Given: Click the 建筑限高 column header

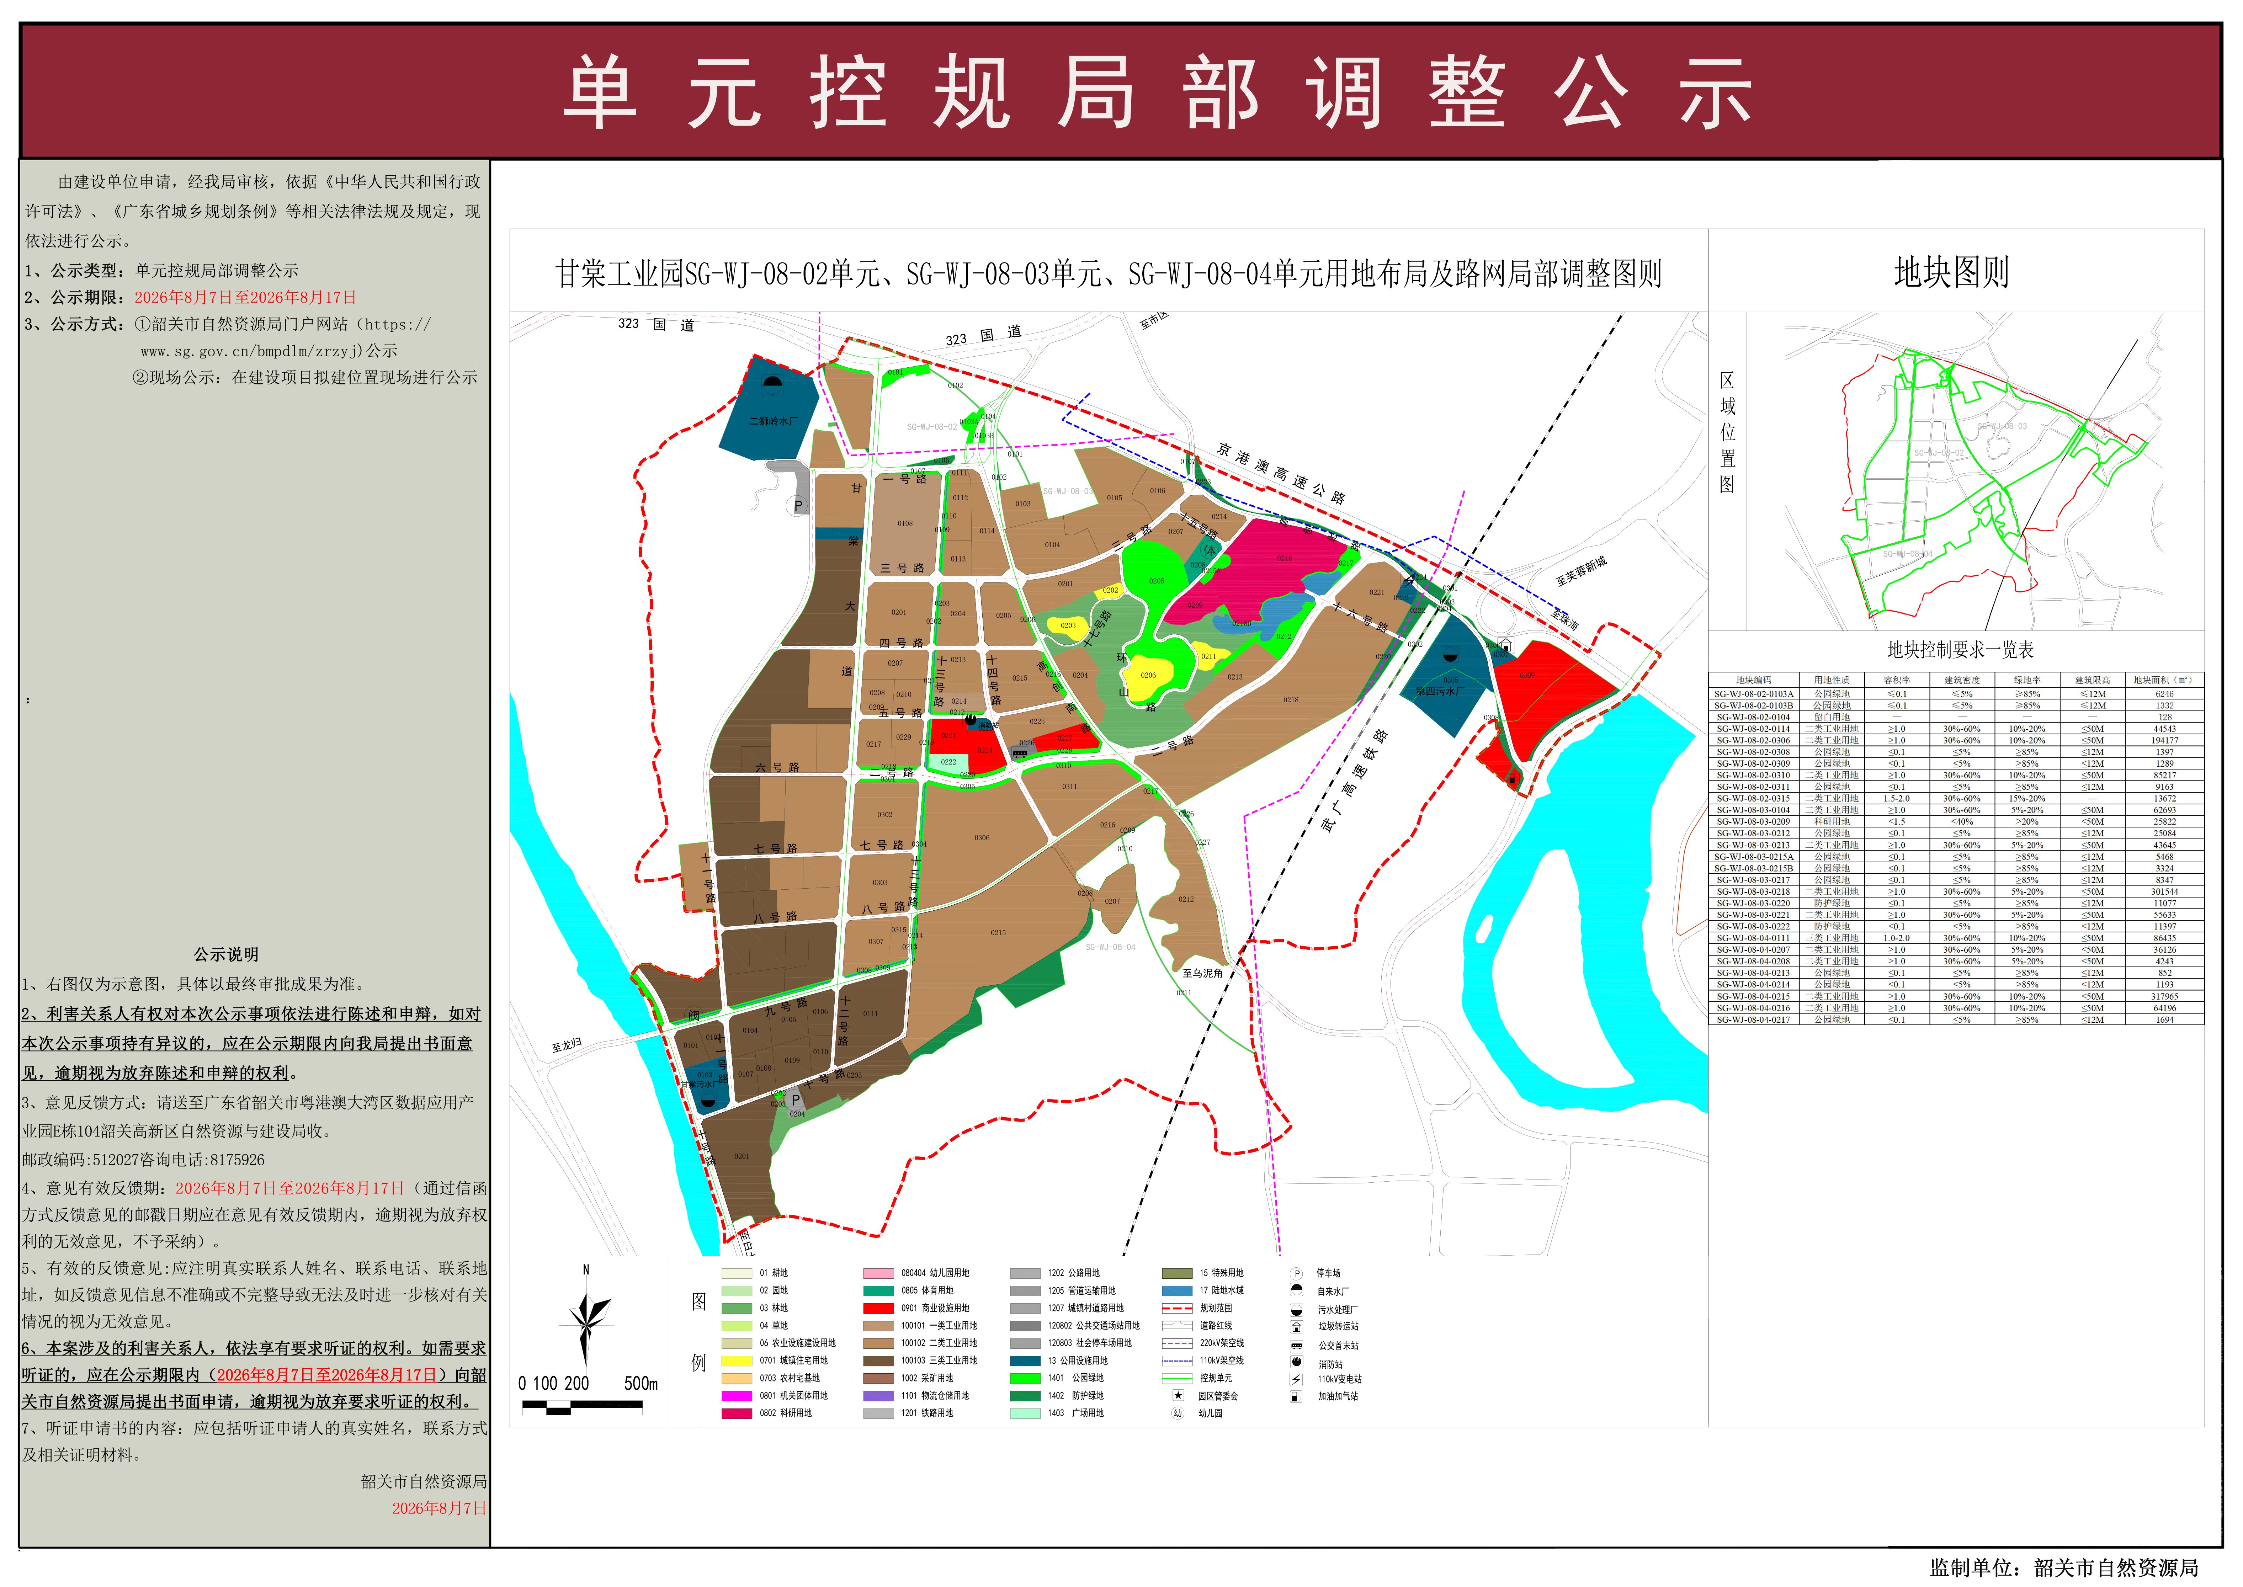Looking at the screenshot, I should click(x=2093, y=680).
